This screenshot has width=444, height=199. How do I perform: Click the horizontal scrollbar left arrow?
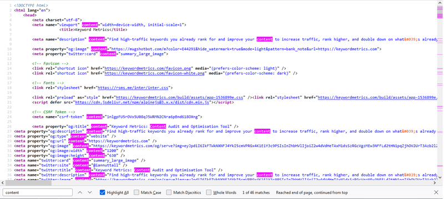click(x=3, y=183)
